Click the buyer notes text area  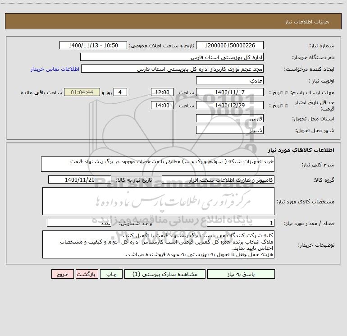158,244
